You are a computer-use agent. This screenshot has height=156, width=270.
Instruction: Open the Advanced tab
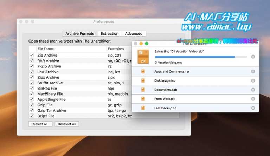[134, 34]
